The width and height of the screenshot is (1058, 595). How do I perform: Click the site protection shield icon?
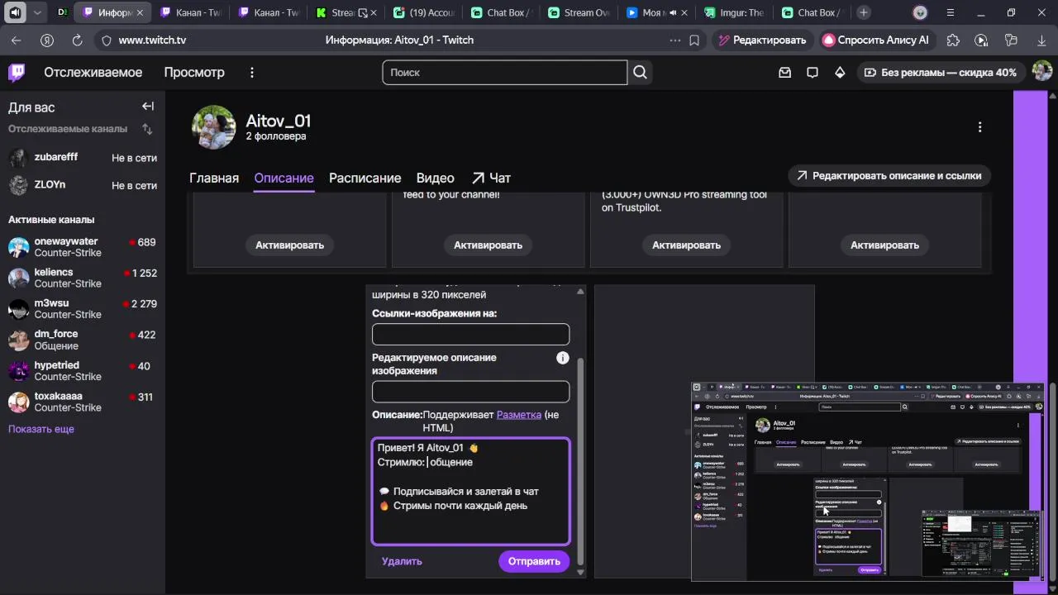click(x=106, y=40)
